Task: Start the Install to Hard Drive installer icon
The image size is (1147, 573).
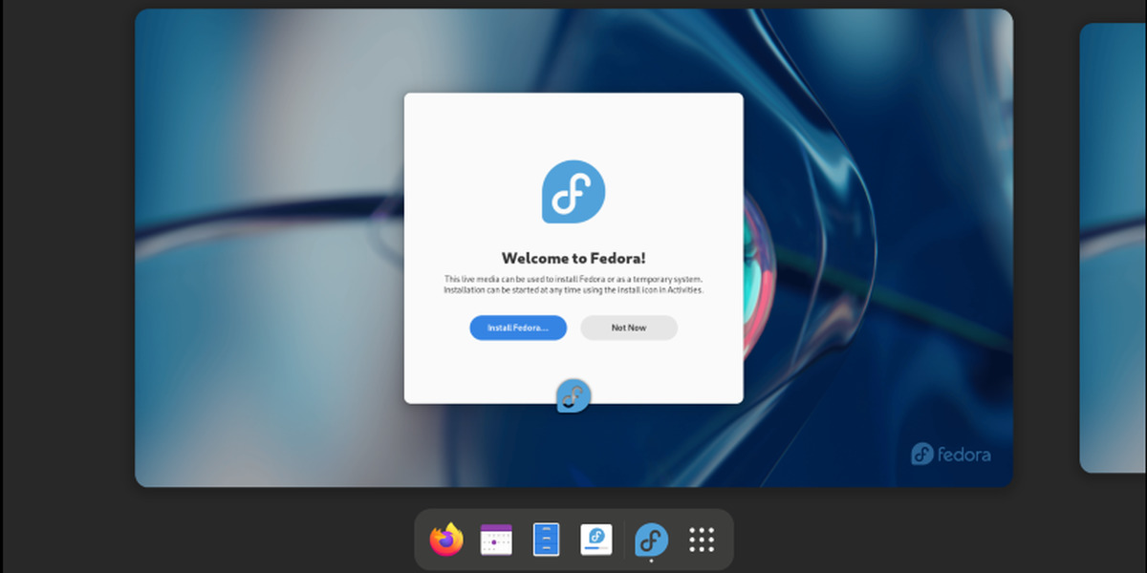Action: point(596,540)
